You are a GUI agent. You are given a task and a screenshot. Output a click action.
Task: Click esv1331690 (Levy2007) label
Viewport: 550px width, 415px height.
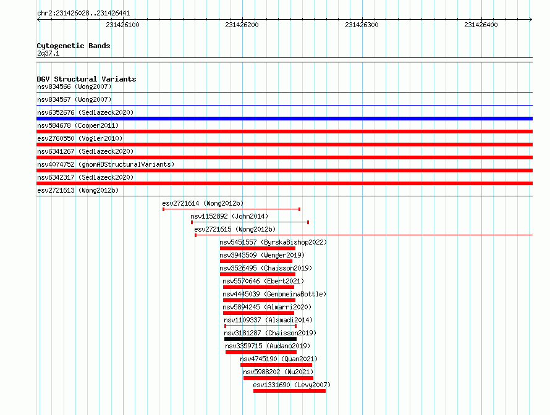coord(292,385)
